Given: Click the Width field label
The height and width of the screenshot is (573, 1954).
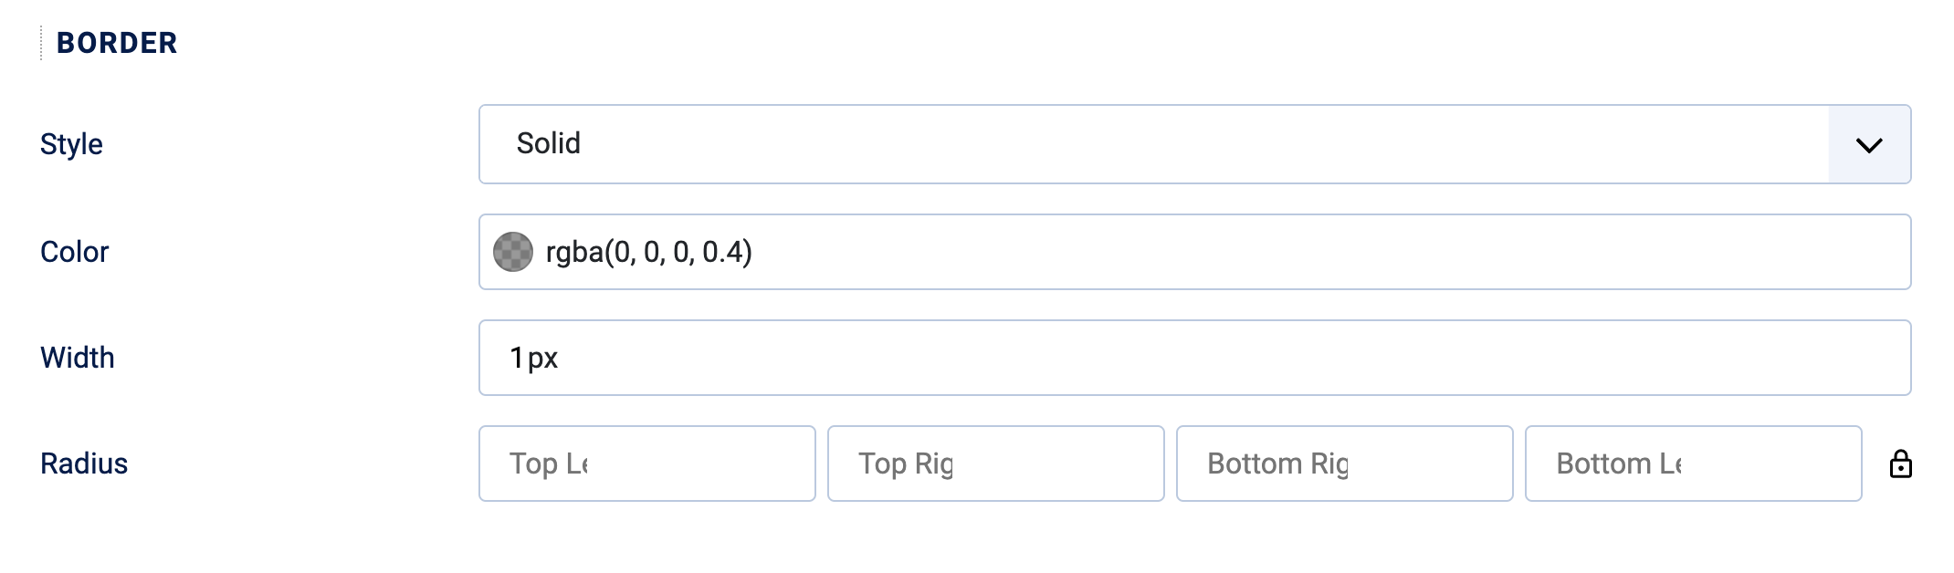Looking at the screenshot, I should pyautogui.click(x=78, y=358).
